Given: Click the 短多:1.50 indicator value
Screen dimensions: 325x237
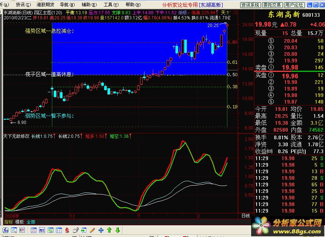Looking at the screenshot, I should (95, 136).
